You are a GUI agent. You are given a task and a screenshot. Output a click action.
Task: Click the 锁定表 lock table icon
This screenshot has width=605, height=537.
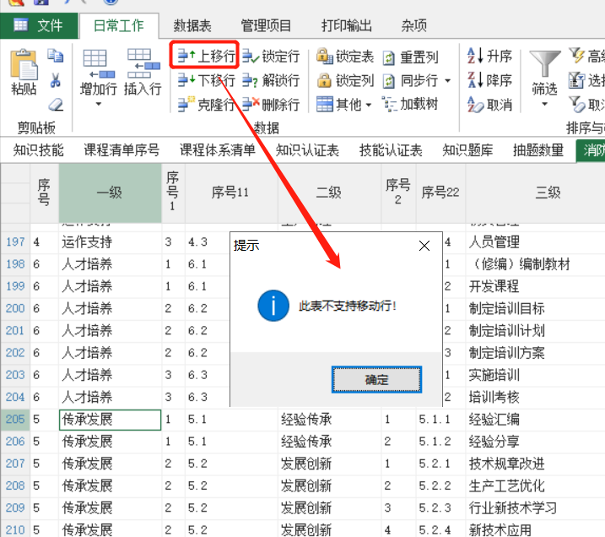click(325, 57)
